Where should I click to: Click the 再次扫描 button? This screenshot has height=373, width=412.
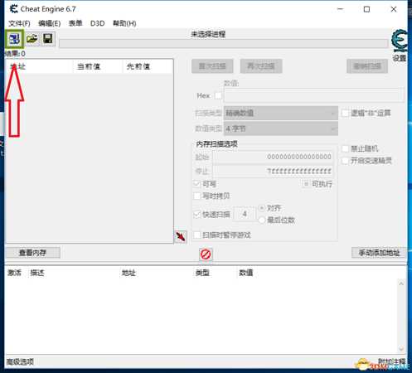pyautogui.click(x=261, y=66)
